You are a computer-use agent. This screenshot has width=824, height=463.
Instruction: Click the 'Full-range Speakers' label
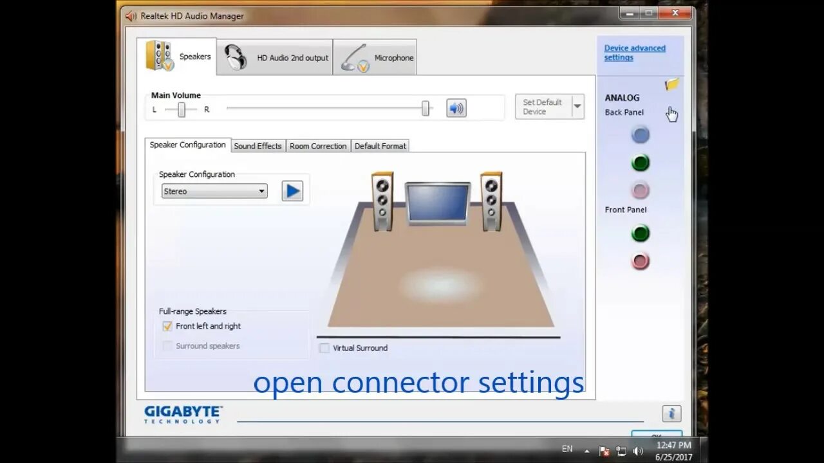[x=192, y=311]
